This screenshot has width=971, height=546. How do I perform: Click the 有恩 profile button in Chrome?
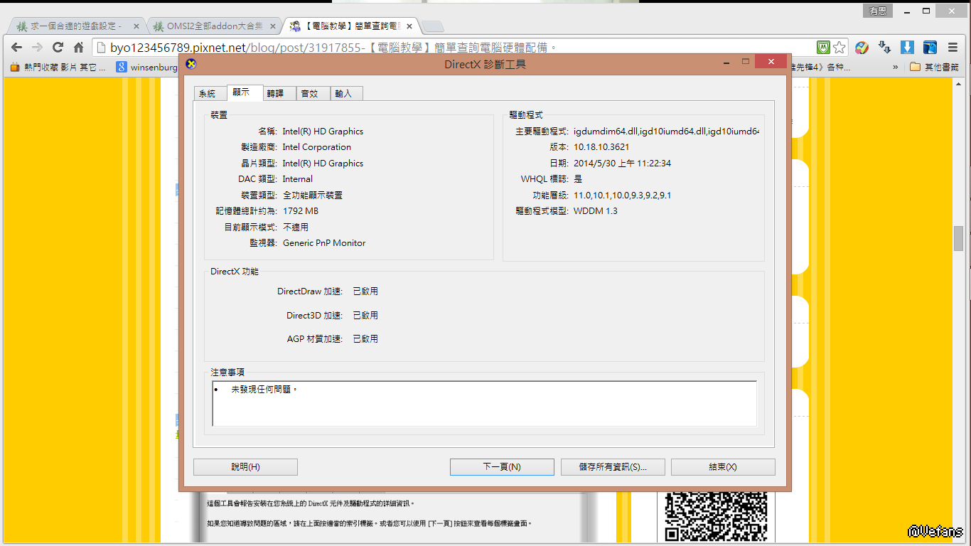point(877,11)
